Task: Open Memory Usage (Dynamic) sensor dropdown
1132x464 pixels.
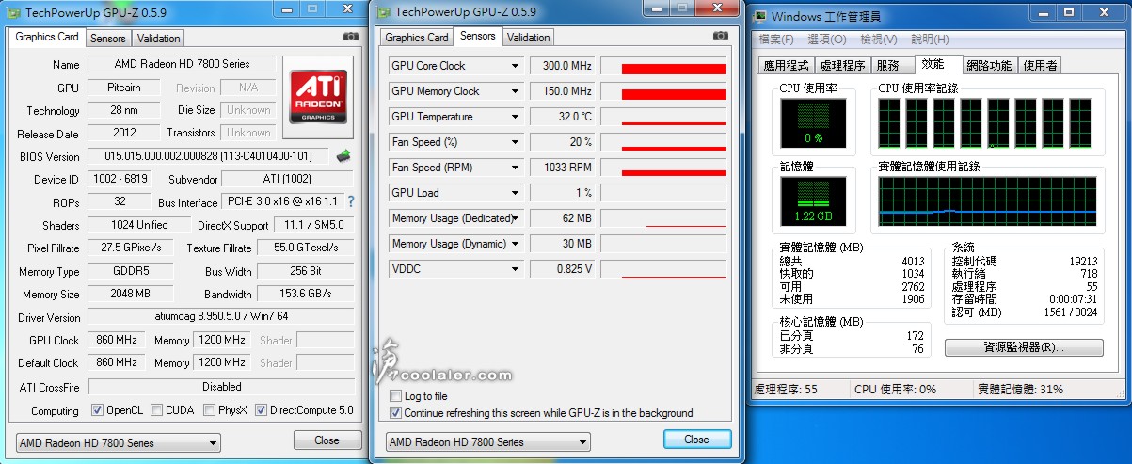Action: [515, 244]
